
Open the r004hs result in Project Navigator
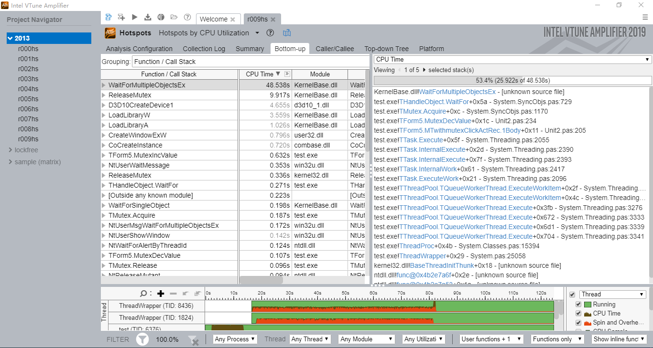click(x=28, y=89)
